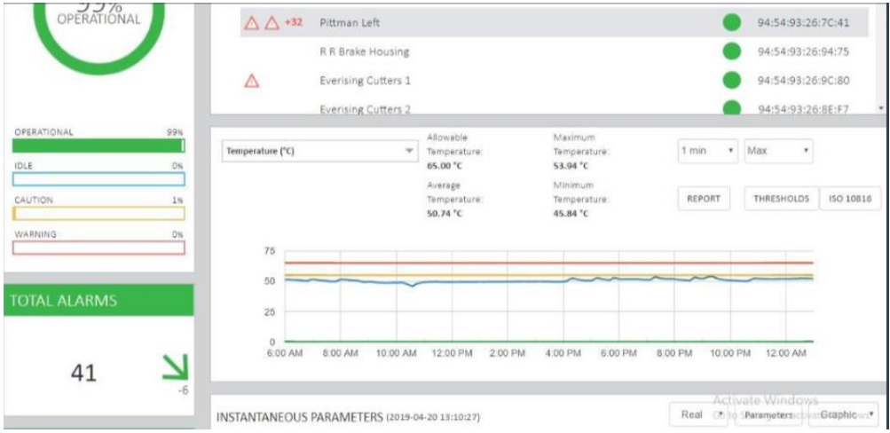The height and width of the screenshot is (433, 890).
Task: Open the Graphic view dropdown
Action: click(x=847, y=414)
